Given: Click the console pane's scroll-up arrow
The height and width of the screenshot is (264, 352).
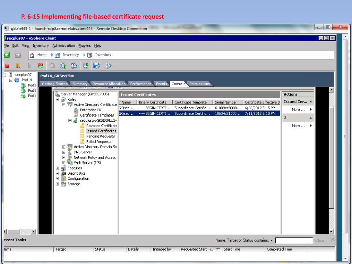Looking at the screenshot, I should coord(331,90).
